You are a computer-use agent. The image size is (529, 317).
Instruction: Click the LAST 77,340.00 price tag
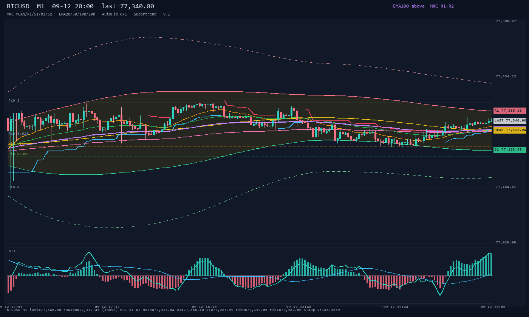tap(510, 120)
